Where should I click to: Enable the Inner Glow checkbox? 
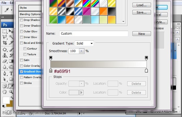pos(21,37)
